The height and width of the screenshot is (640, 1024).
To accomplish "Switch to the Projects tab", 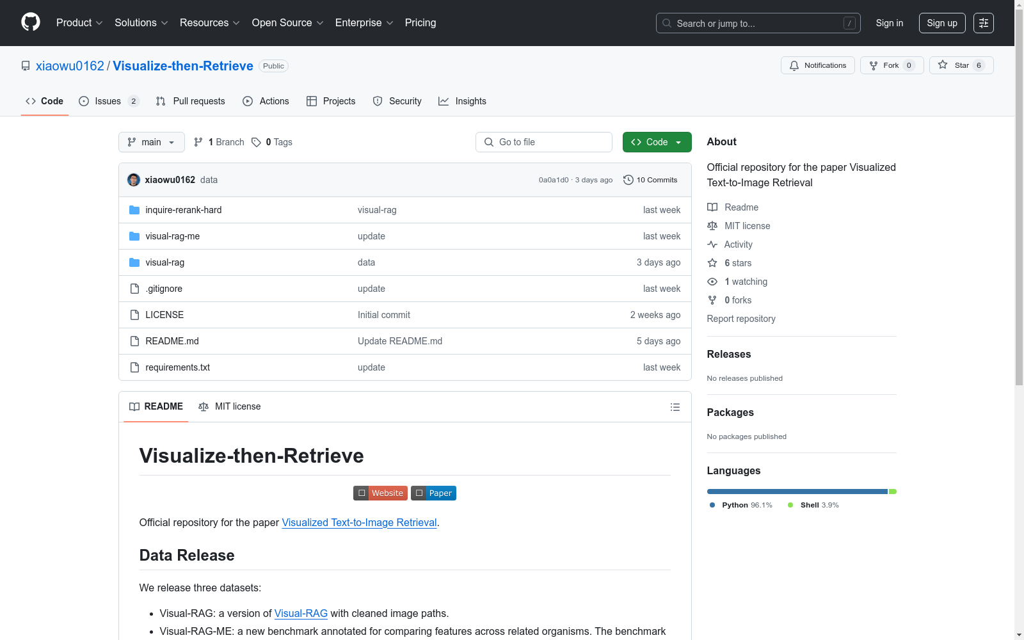I will [x=331, y=101].
